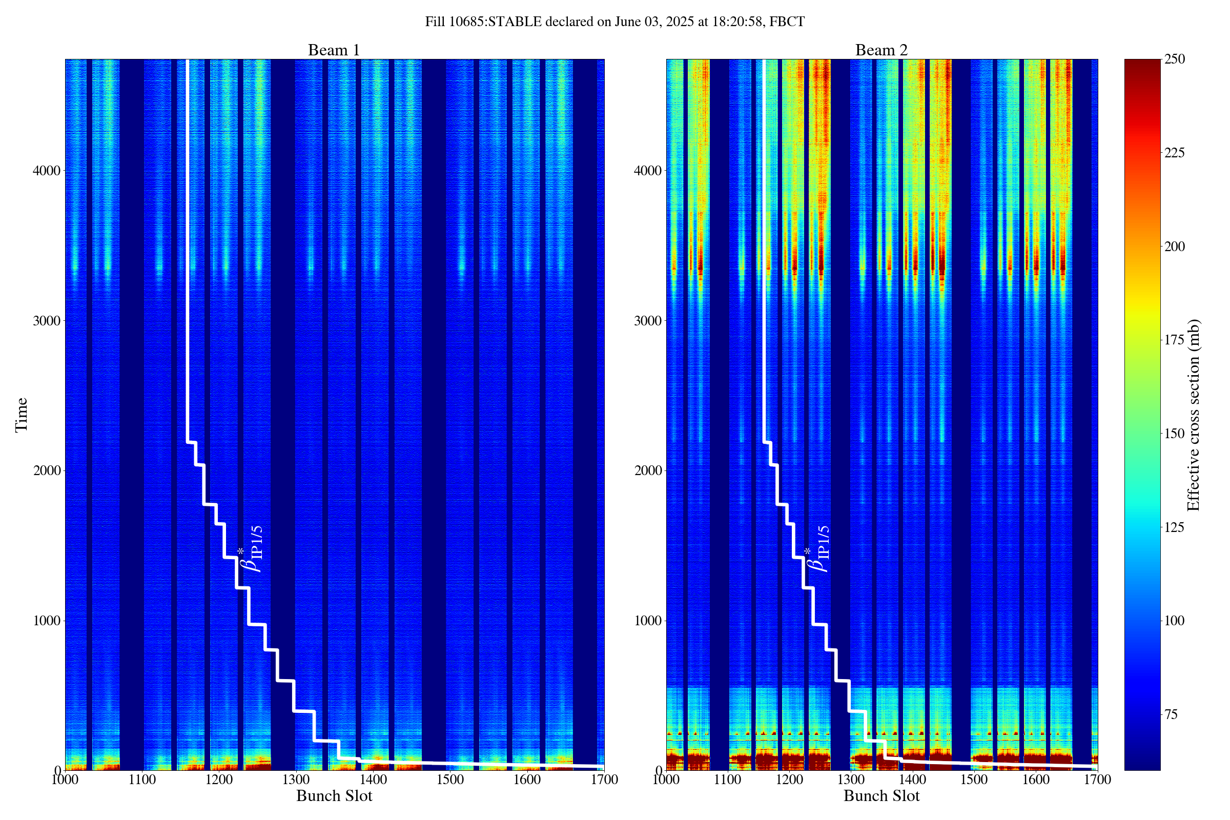Click the Effective cross section colorbar label

(1194, 415)
